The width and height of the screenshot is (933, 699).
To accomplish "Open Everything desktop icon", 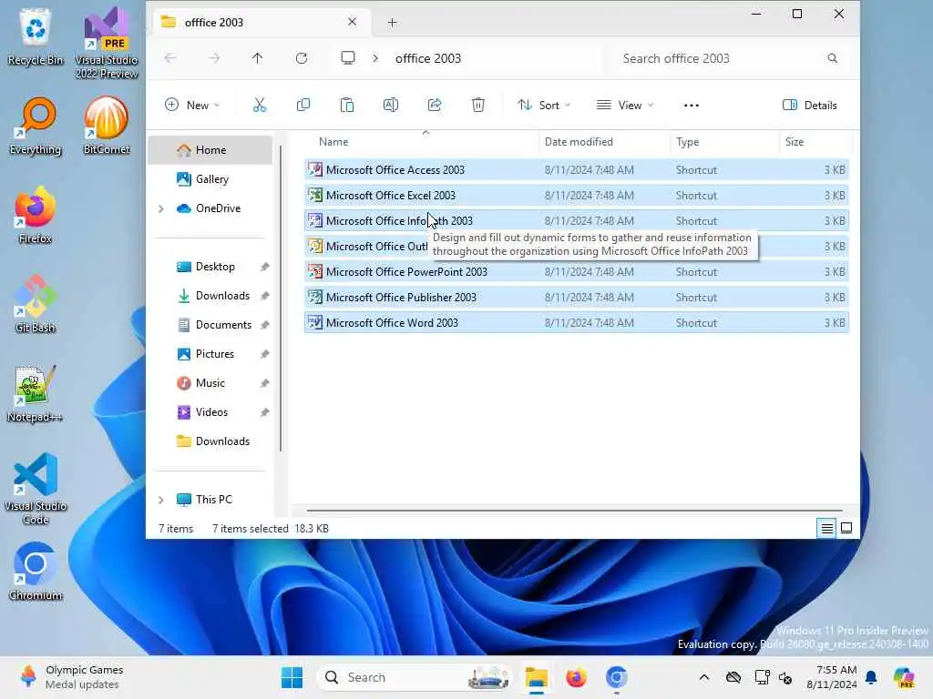I will coord(36,126).
